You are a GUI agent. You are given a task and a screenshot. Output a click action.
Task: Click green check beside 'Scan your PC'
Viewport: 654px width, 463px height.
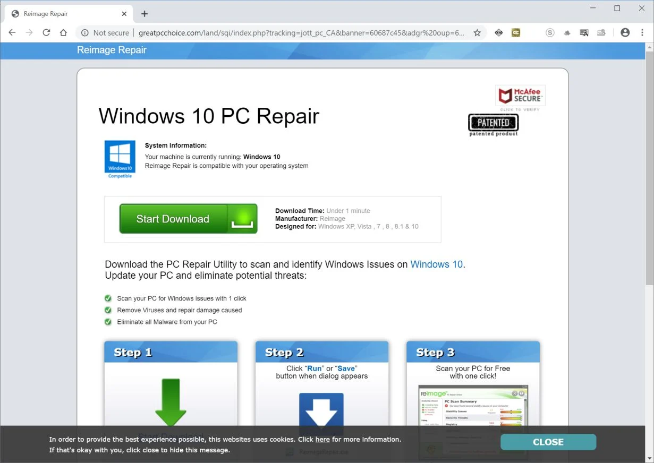[108, 298]
